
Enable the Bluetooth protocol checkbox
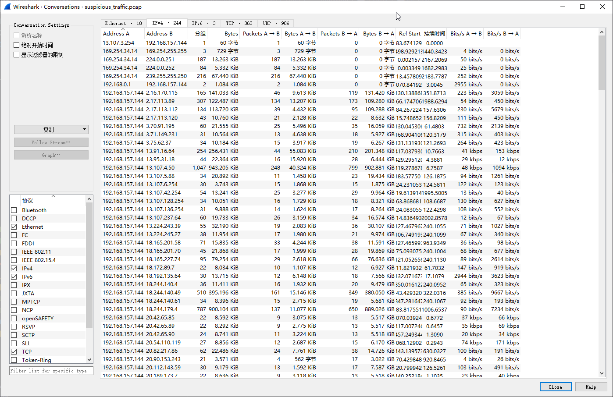(x=14, y=210)
